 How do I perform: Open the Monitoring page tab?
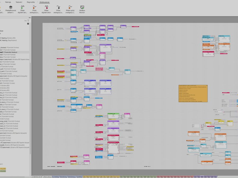pyautogui.click(x=63, y=177)
